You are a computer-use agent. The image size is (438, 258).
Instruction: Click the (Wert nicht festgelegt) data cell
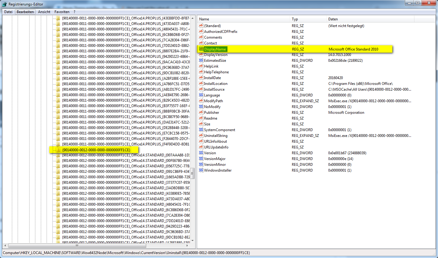tap(346, 26)
